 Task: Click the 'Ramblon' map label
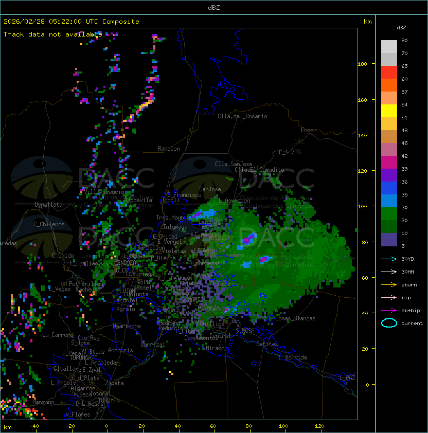pyautogui.click(x=169, y=149)
